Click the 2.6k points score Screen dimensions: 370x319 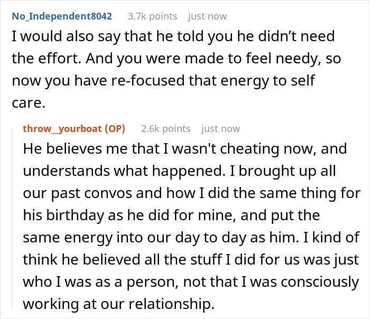(165, 128)
